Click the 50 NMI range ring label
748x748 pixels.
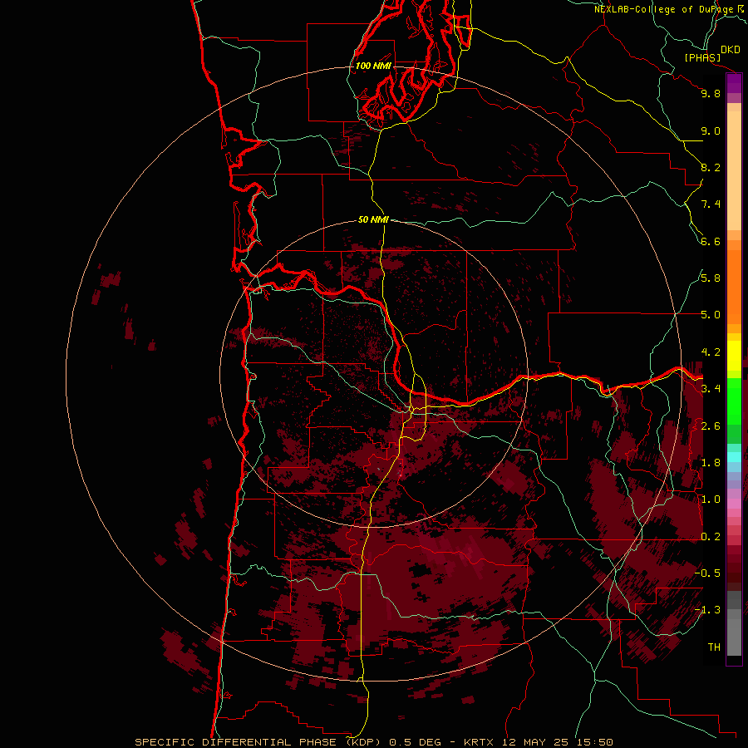pos(373,219)
